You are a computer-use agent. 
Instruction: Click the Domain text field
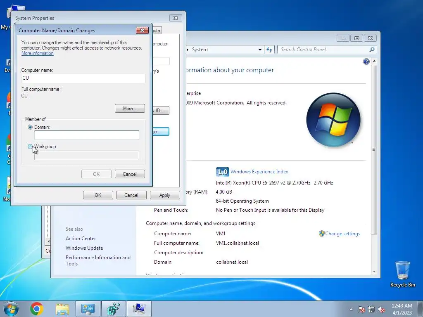[87, 135]
